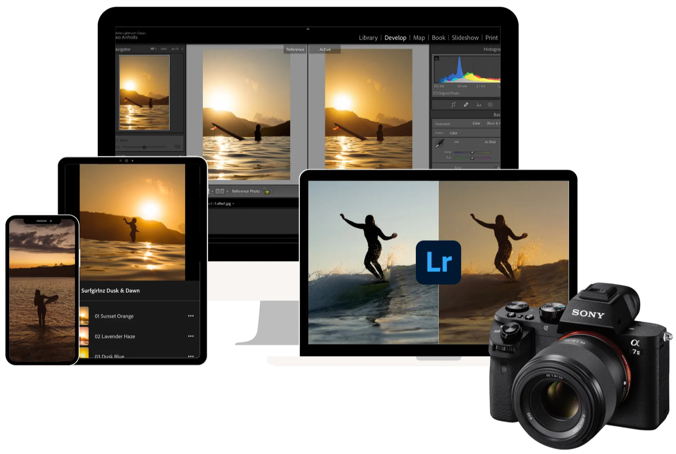This screenshot has height=454, width=676.
Task: Click the 100 amount value
Action: pyautogui.click(x=177, y=147)
